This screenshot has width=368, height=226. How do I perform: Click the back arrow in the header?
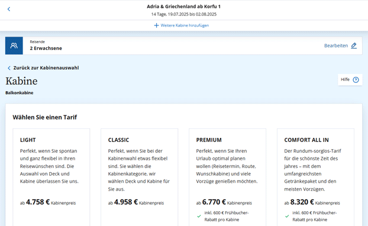pos(9,9)
